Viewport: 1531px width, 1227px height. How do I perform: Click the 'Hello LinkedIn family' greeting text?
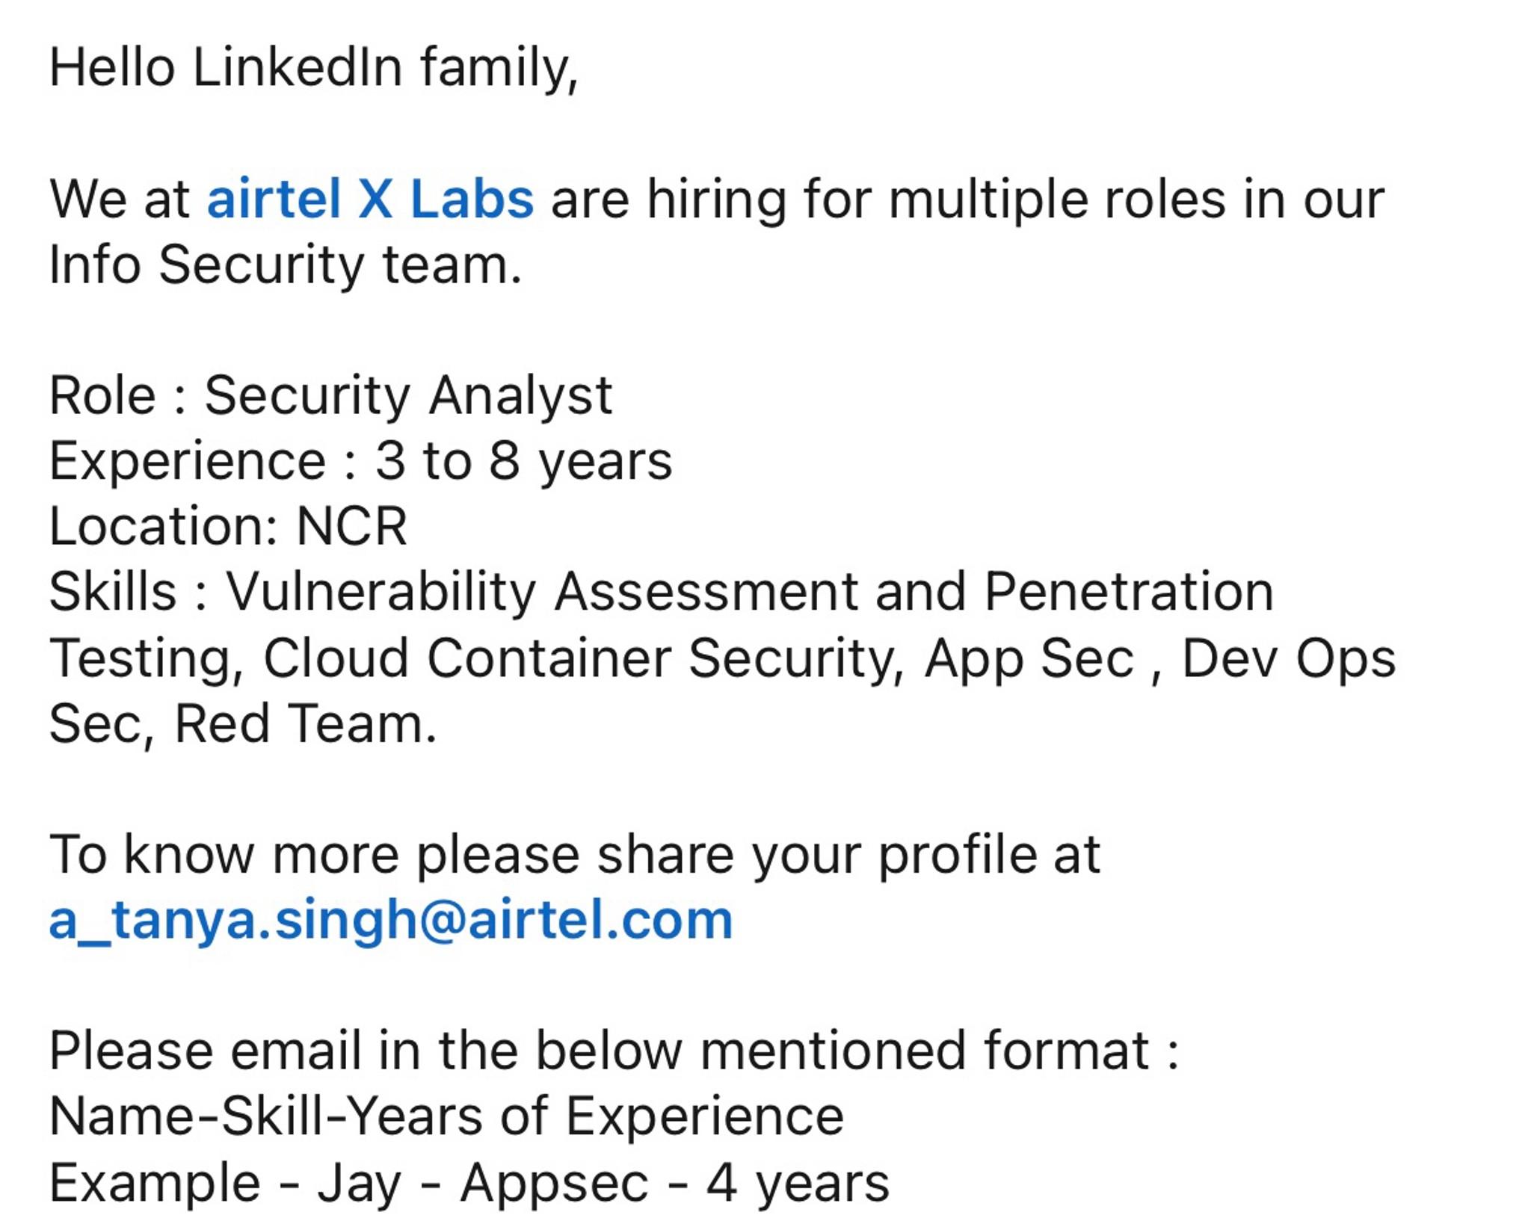[x=313, y=68]
